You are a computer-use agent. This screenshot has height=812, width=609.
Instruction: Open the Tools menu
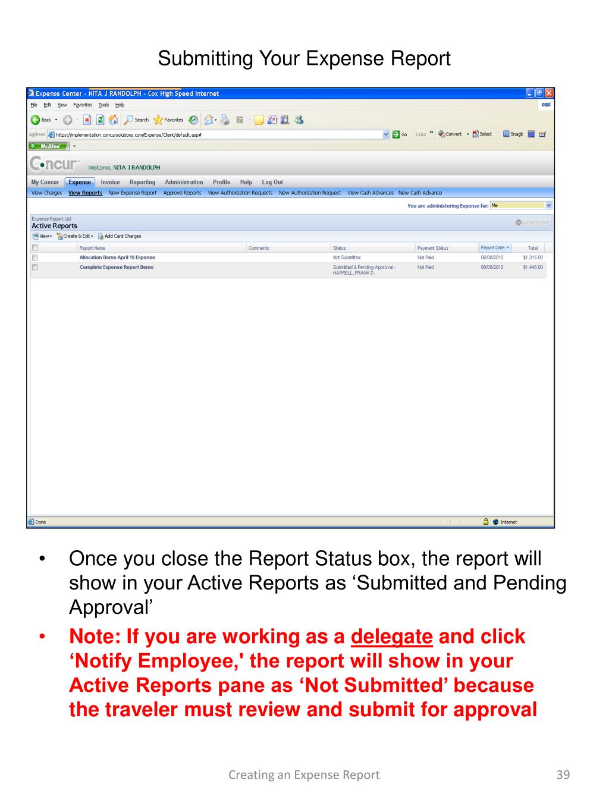[x=103, y=105]
